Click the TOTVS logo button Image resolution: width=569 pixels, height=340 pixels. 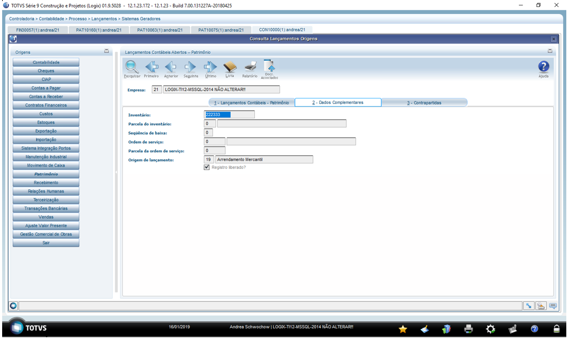click(x=29, y=328)
